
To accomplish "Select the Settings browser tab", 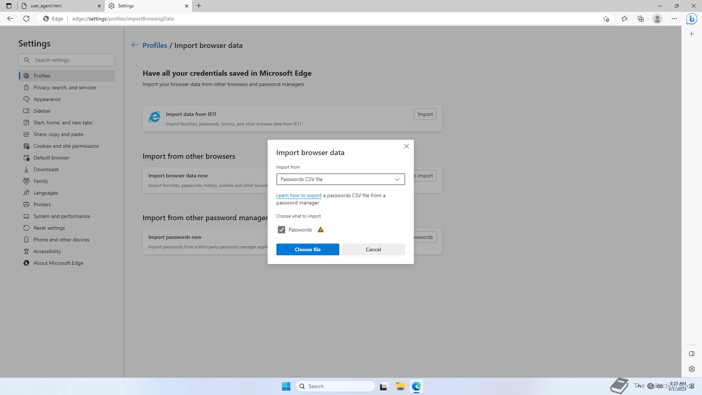I will (148, 6).
